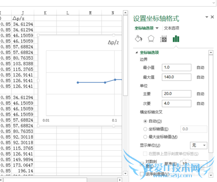Open the Axis Options bar chart tab

(x=176, y=39)
